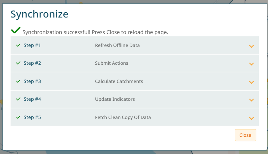The image size is (268, 154).
Task: Click the Calculate Catchments step title
Action: [119, 81]
